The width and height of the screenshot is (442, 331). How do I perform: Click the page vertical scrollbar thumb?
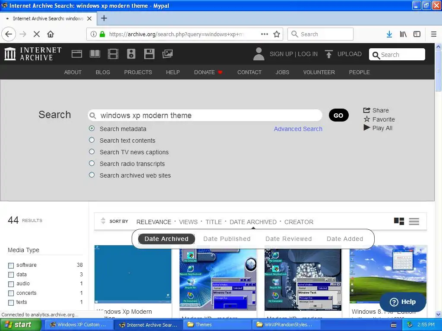tap(439, 71)
